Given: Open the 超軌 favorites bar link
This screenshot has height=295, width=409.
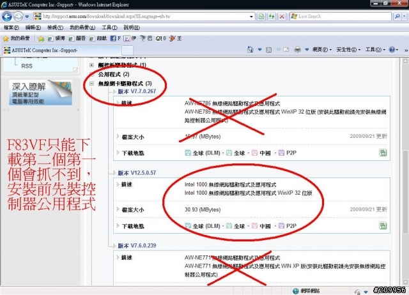Looking at the screenshot, I should click(98, 38).
